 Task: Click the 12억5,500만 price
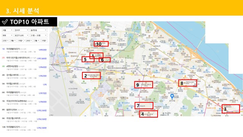(41, 111)
